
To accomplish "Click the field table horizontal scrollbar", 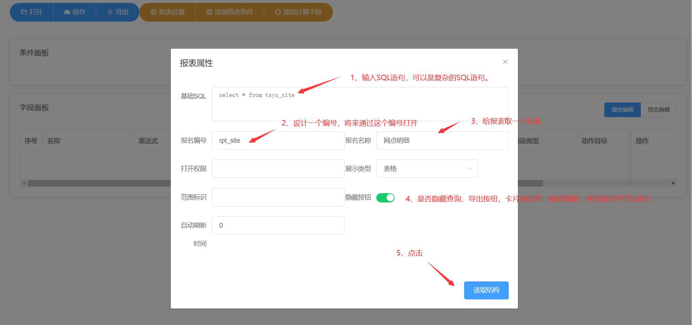I will click(x=285, y=183).
